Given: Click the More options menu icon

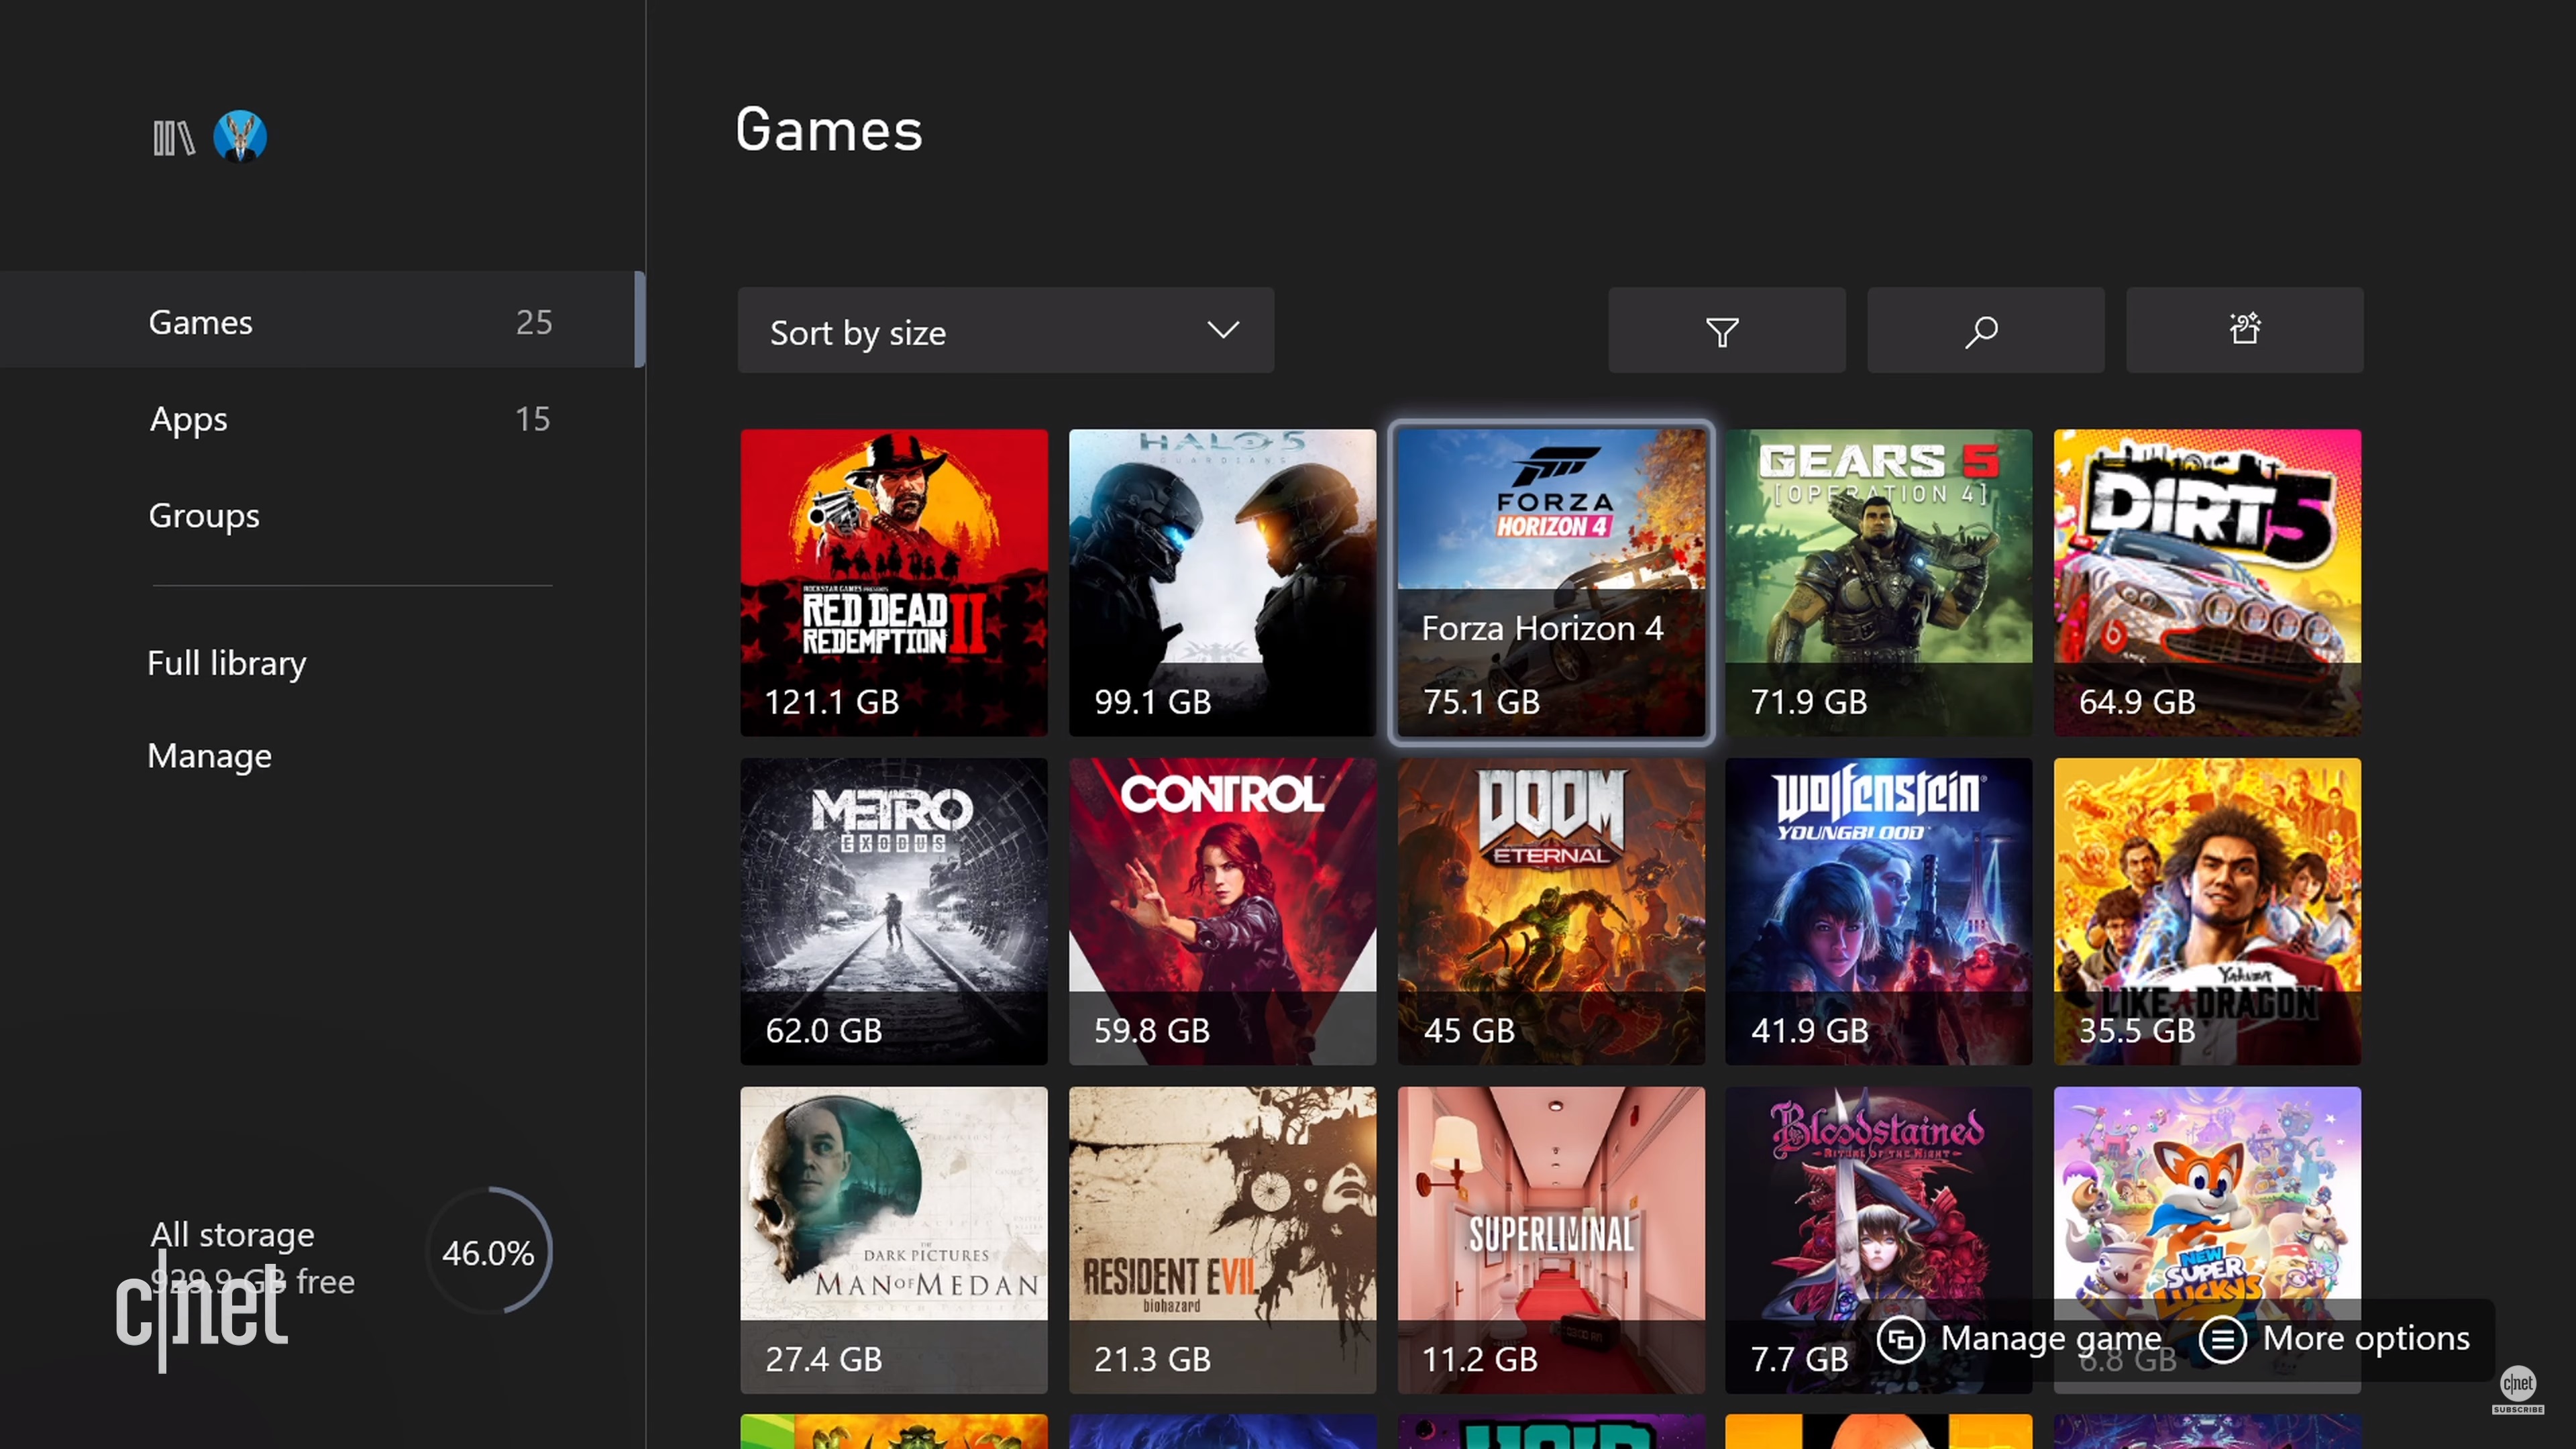Looking at the screenshot, I should coord(2222,1339).
